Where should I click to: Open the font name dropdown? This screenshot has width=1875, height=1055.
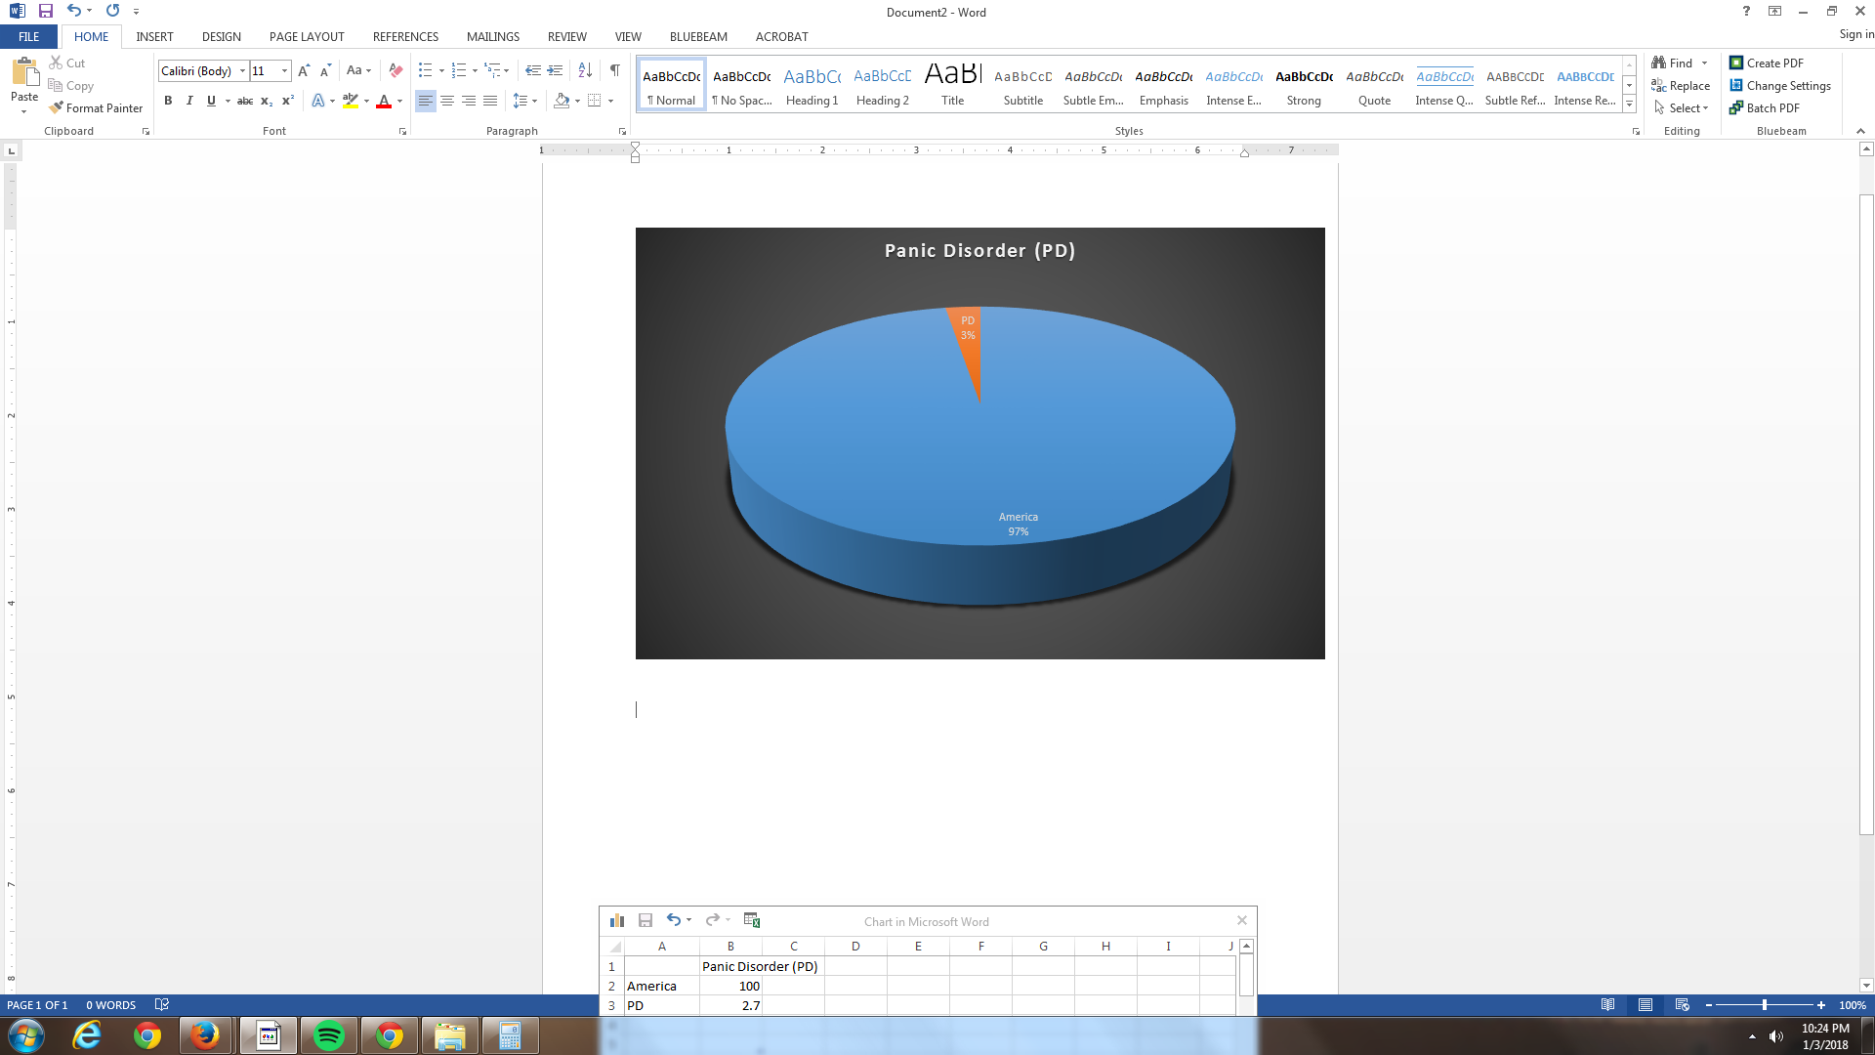(242, 71)
